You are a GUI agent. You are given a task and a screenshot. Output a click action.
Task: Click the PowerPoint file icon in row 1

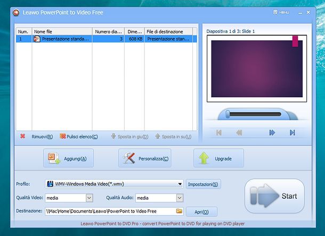click(x=37, y=39)
